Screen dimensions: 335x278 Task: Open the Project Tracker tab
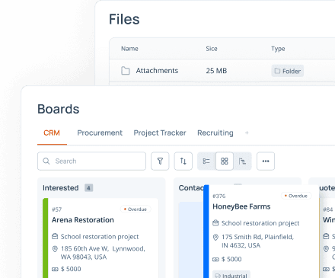160,133
